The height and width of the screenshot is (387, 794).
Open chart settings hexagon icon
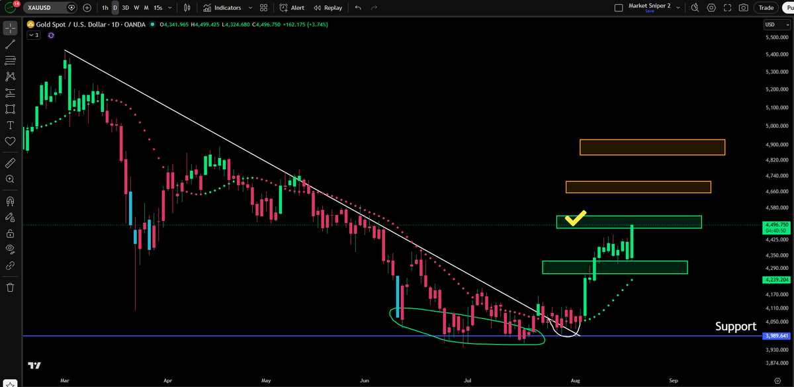point(711,8)
